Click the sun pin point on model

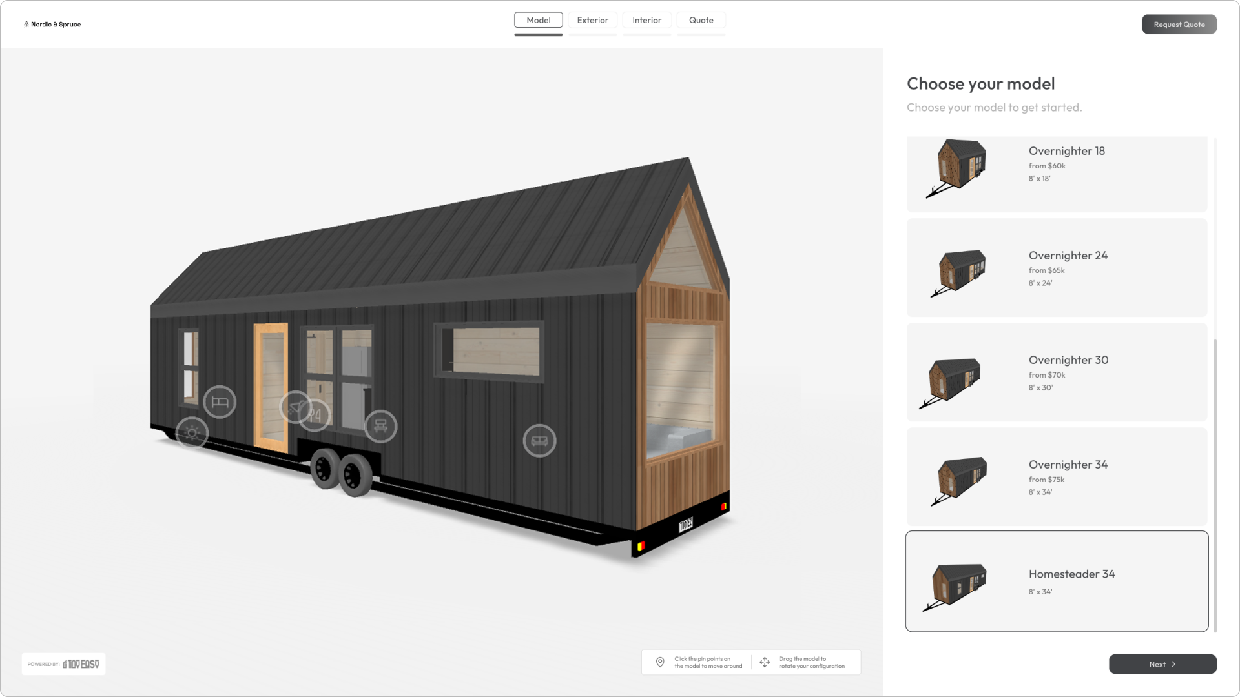192,433
